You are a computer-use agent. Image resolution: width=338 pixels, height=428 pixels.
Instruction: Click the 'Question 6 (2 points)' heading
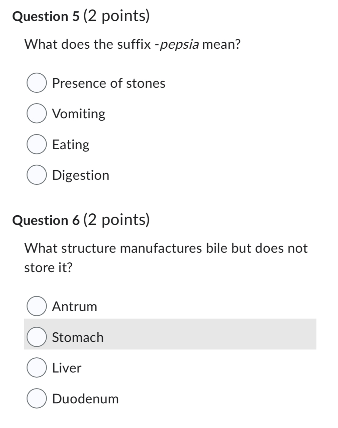(x=81, y=220)
